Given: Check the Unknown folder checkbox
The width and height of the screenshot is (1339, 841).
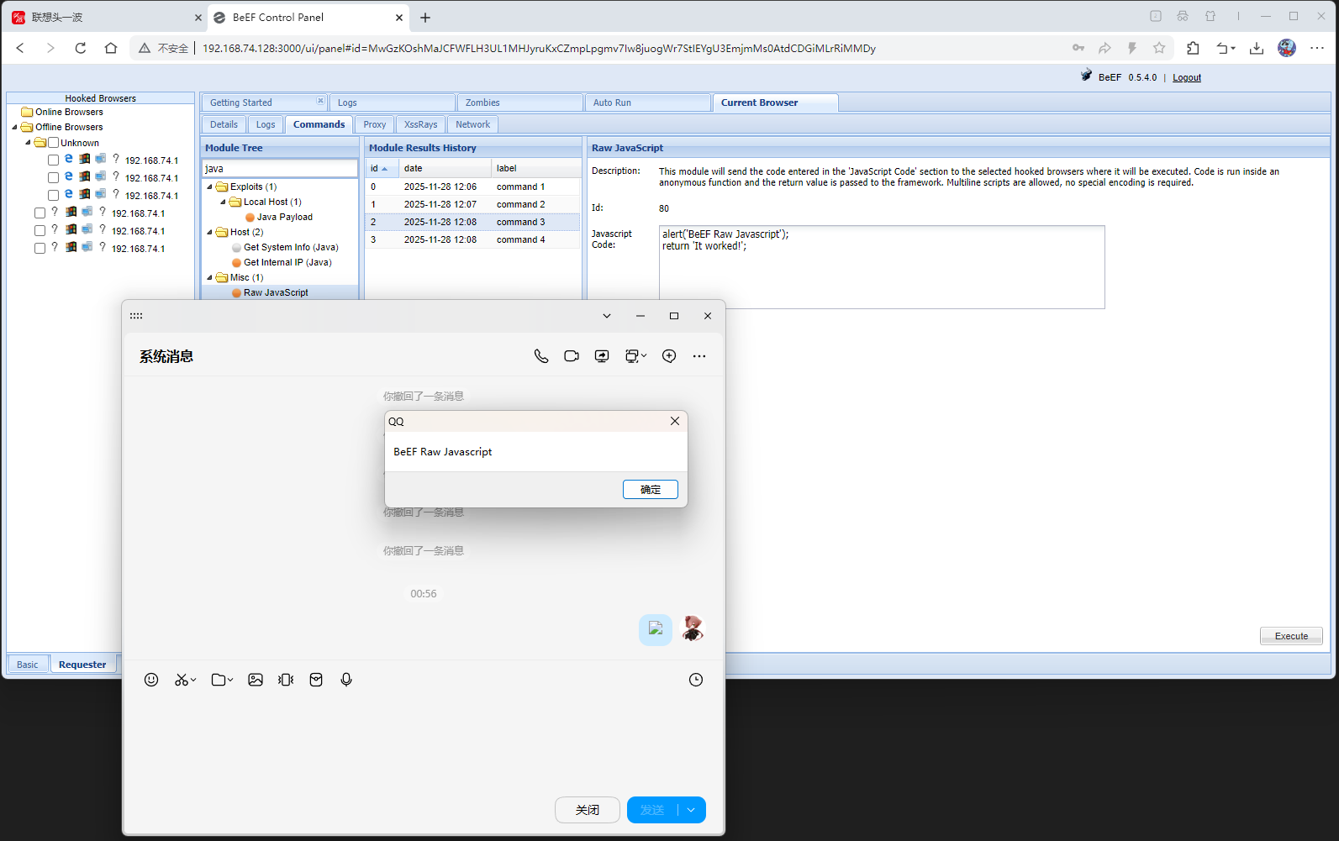Looking at the screenshot, I should pos(53,143).
